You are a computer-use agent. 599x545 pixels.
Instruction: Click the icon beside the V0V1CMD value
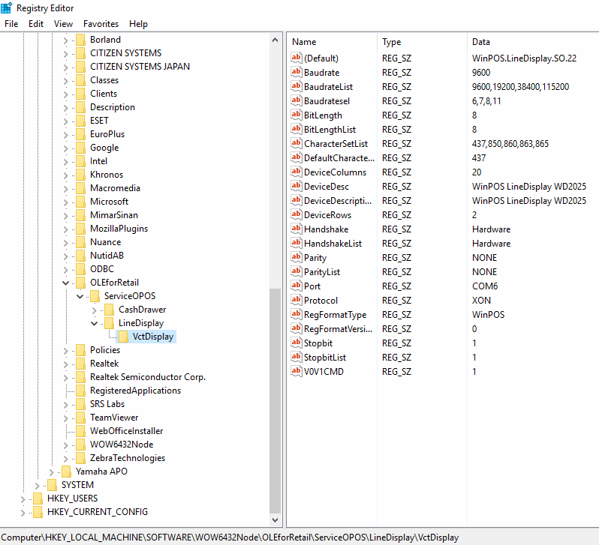(x=296, y=372)
